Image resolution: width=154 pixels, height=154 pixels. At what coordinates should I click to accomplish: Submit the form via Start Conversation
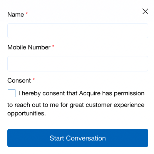coord(78,138)
